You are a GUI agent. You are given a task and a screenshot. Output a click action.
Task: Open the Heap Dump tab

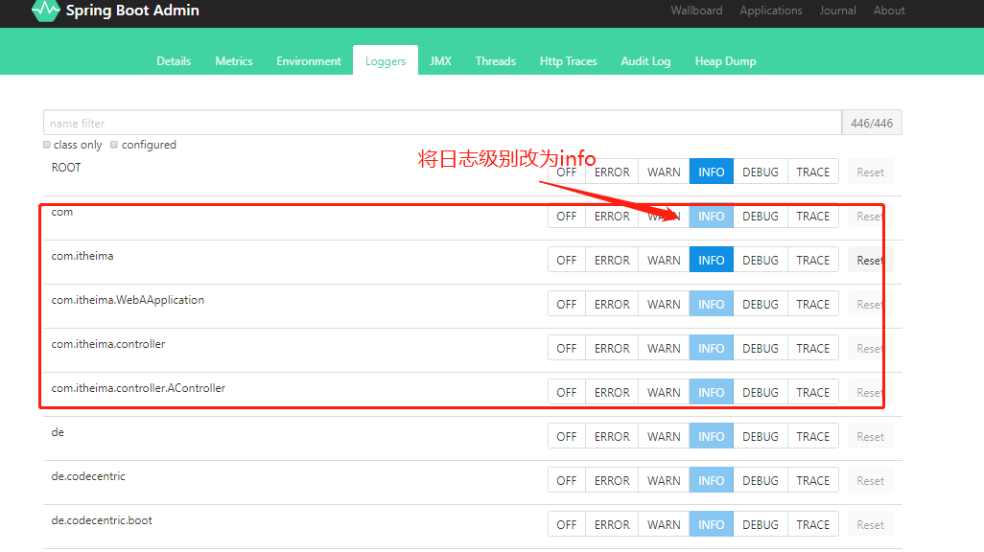coord(725,60)
